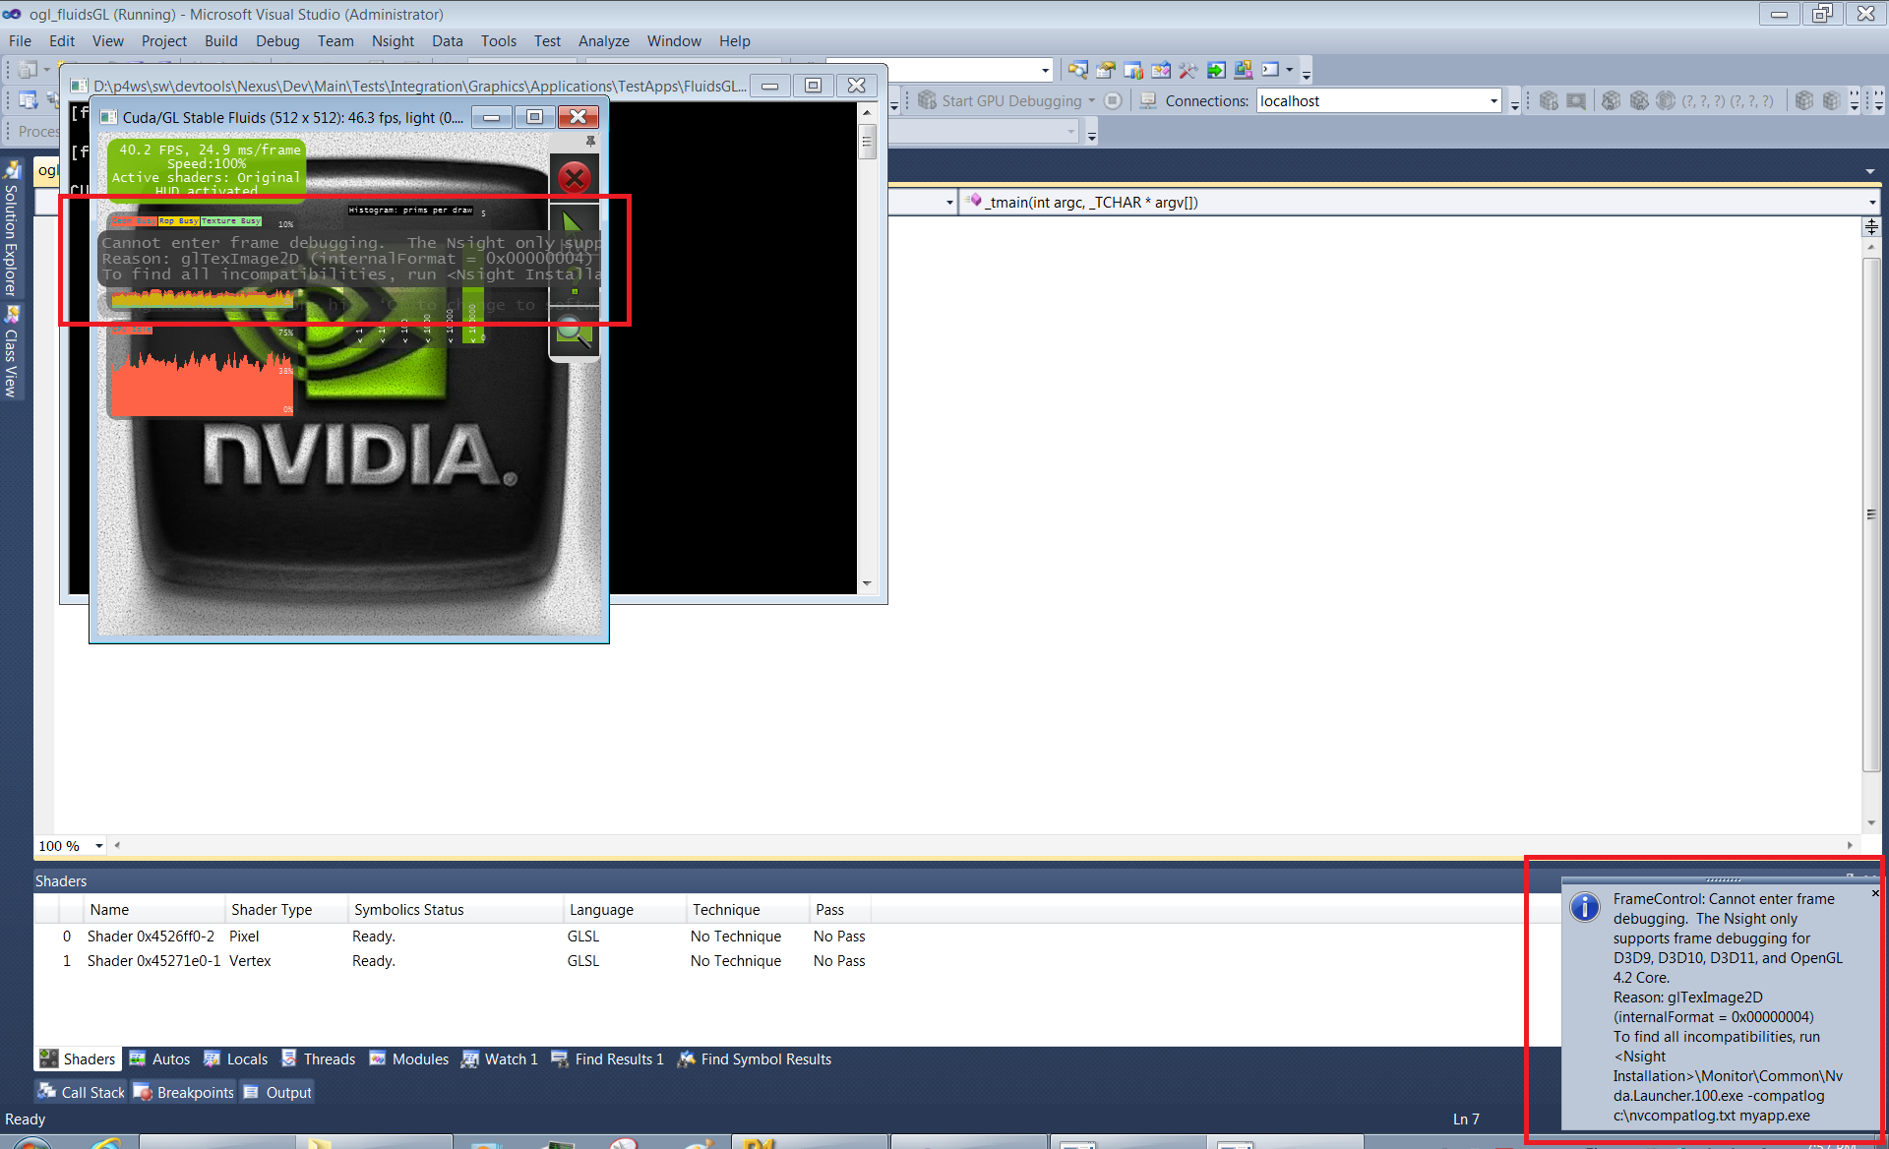Image resolution: width=1889 pixels, height=1149 pixels.
Task: Switch to the Call Stack tab
Action: (82, 1092)
